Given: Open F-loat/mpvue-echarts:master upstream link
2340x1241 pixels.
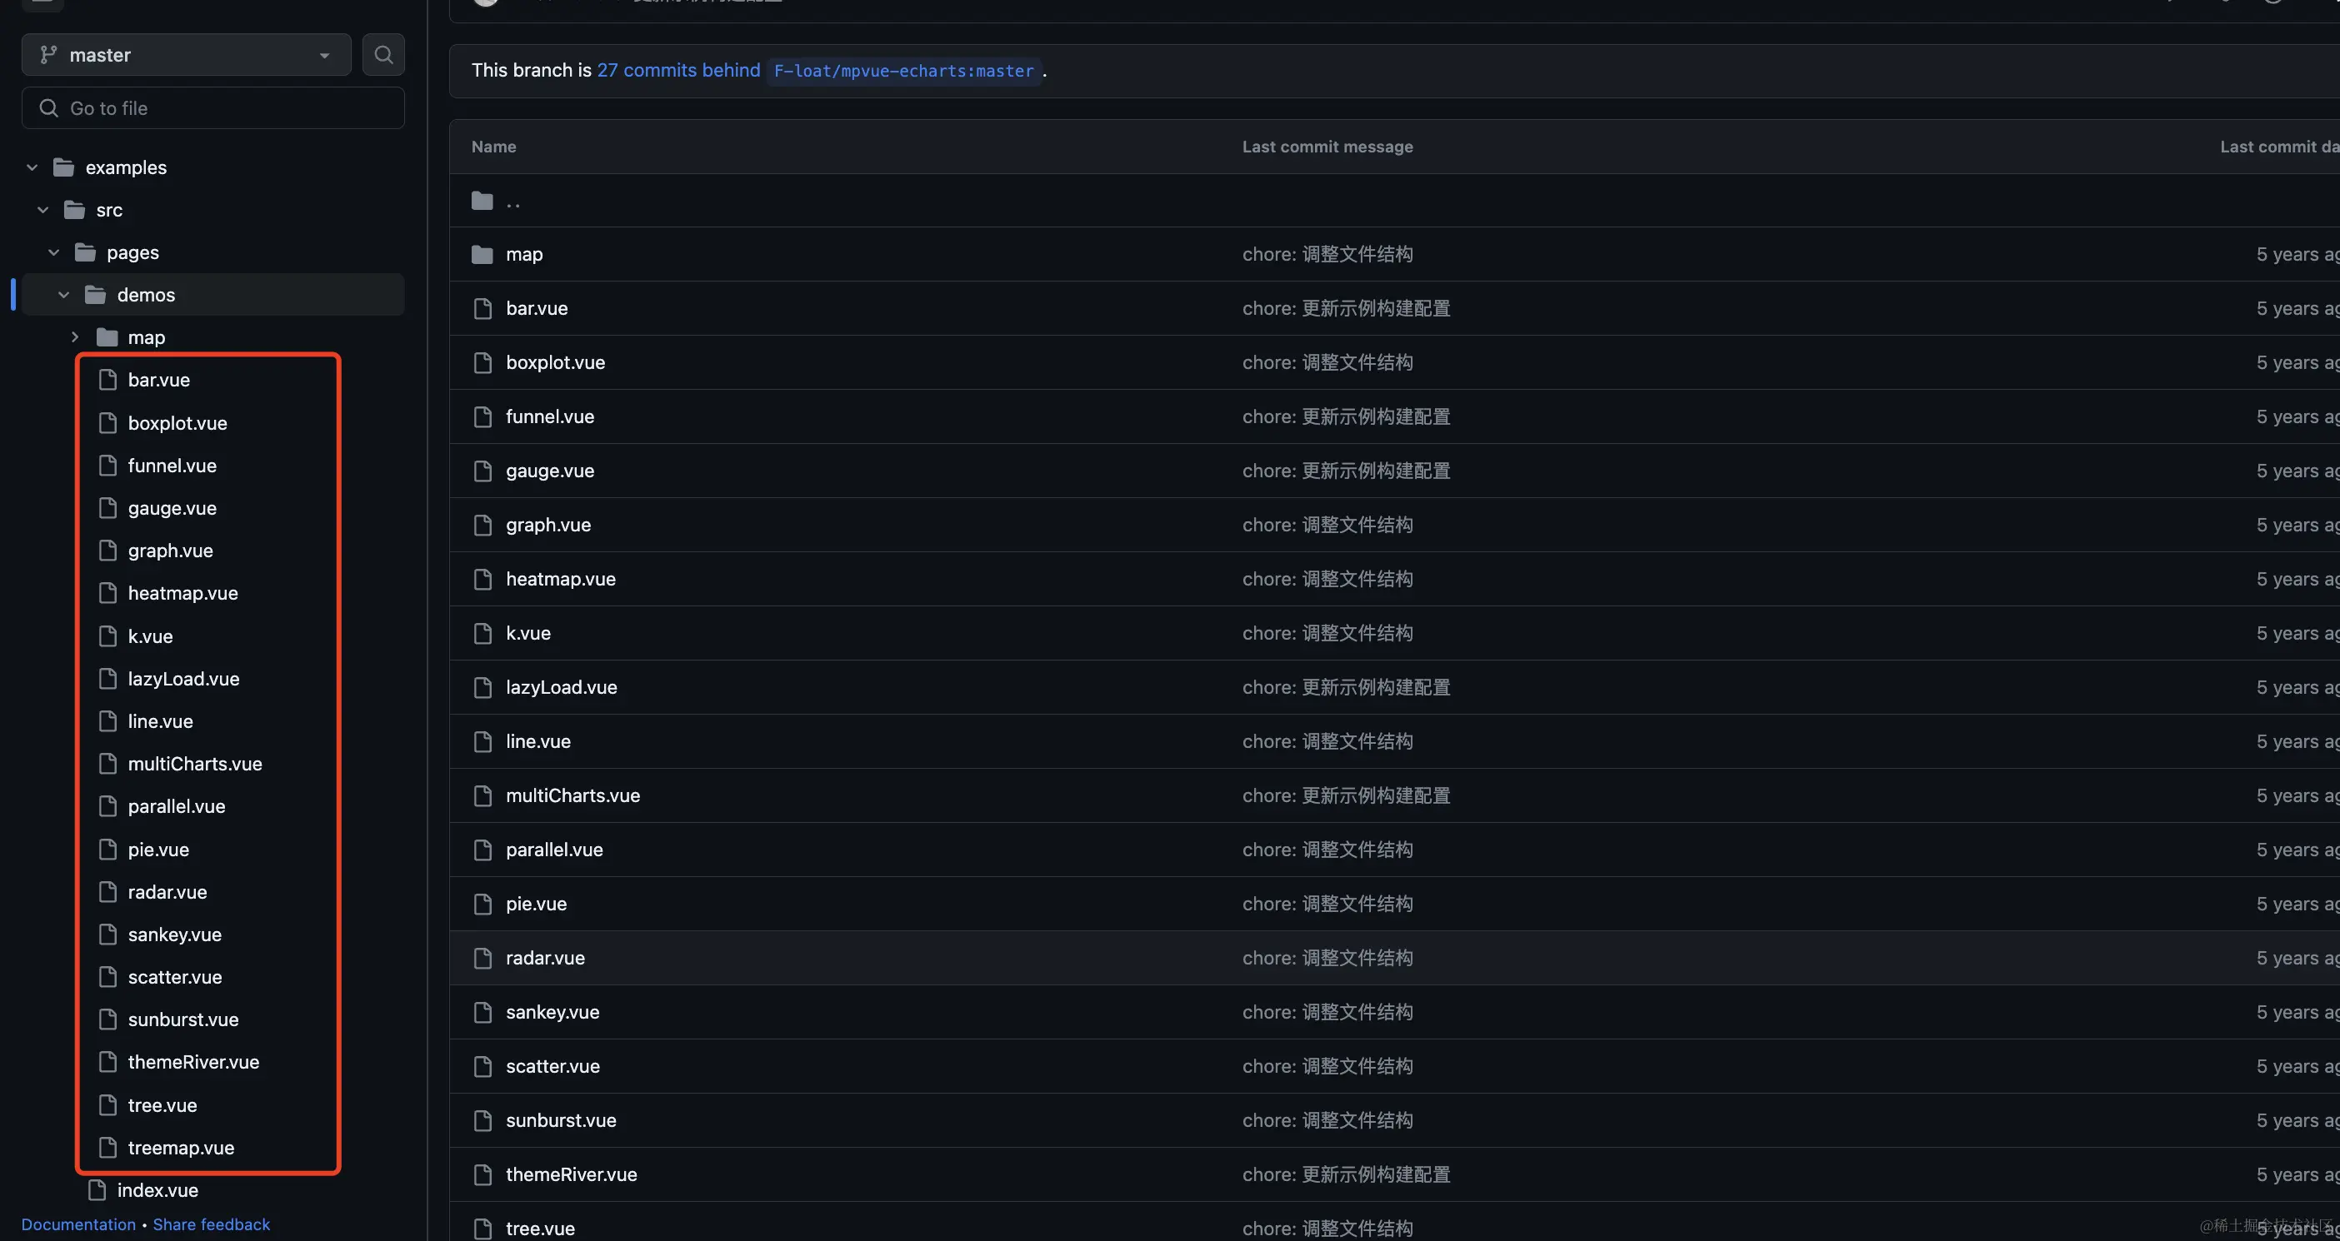Looking at the screenshot, I should tap(903, 71).
